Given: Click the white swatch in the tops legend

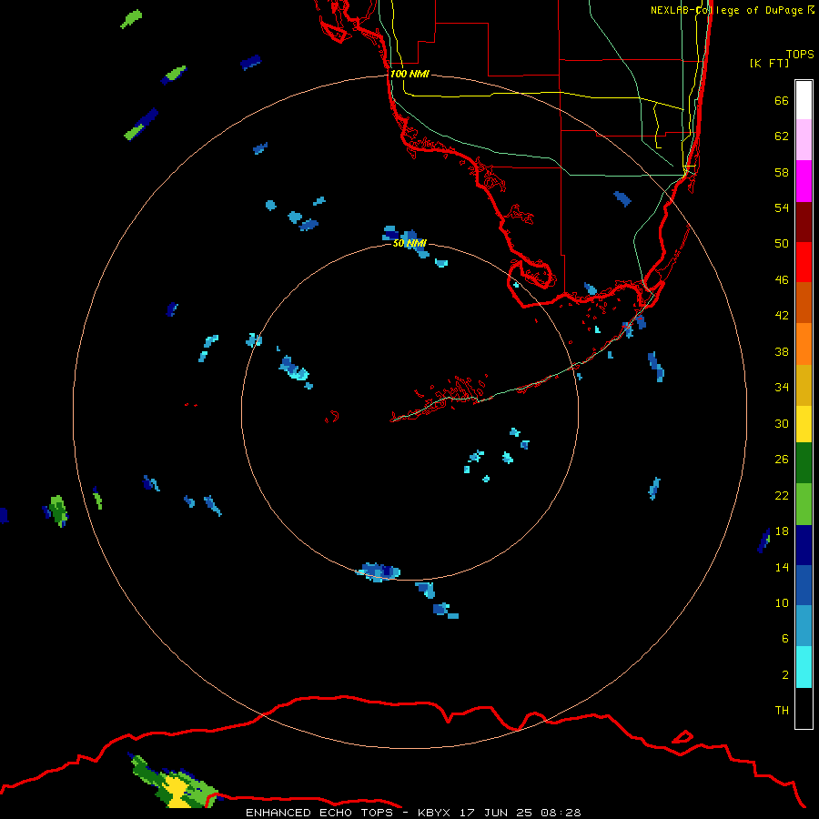Looking at the screenshot, I should 804,100.
